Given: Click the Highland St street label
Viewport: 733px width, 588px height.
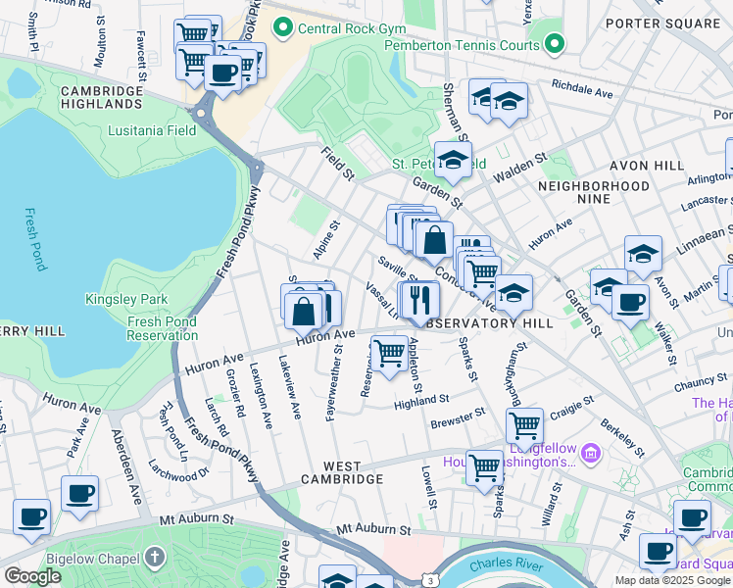Looking at the screenshot, I should point(421,402).
